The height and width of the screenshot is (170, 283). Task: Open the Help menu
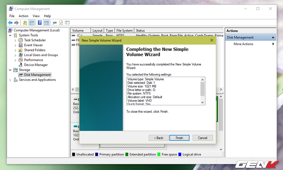point(47,16)
